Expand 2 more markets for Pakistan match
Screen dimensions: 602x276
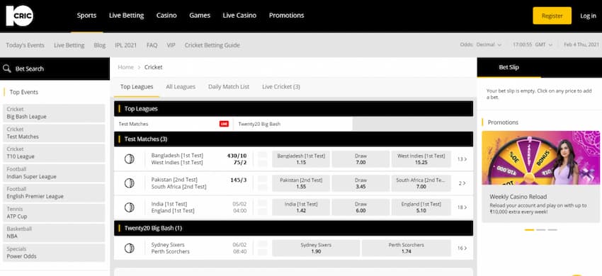click(462, 183)
